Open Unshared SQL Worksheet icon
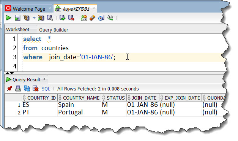Screen dimensions: 238x141 tap(84, 18)
